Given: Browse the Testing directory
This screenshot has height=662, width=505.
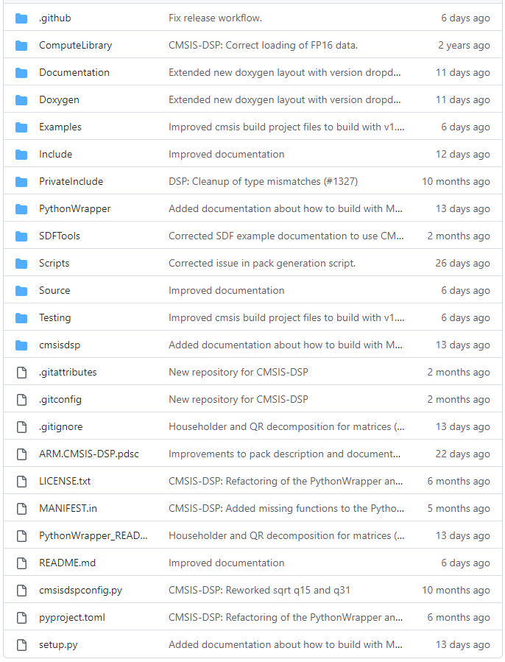Looking at the screenshot, I should (x=55, y=317).
